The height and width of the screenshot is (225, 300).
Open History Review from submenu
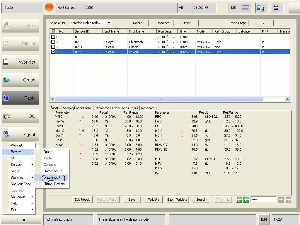click(x=52, y=184)
